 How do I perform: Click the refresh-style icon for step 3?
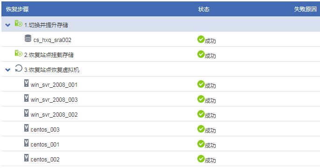click(18, 69)
